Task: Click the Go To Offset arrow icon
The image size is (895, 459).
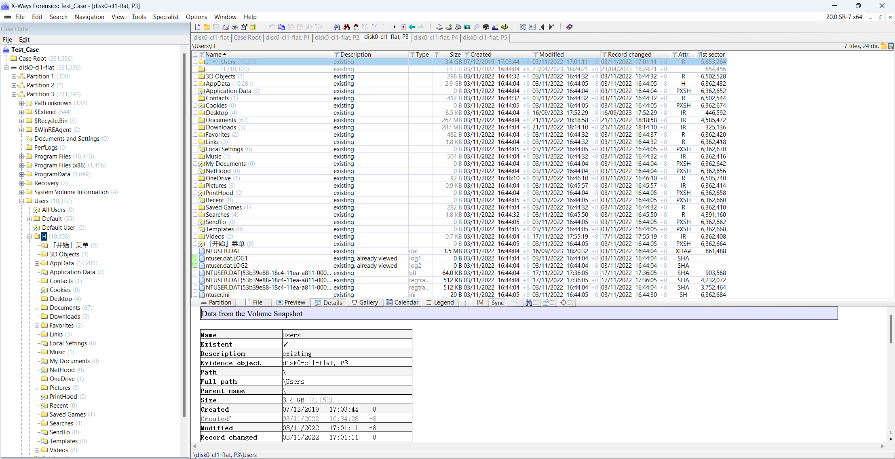Action: [393, 27]
